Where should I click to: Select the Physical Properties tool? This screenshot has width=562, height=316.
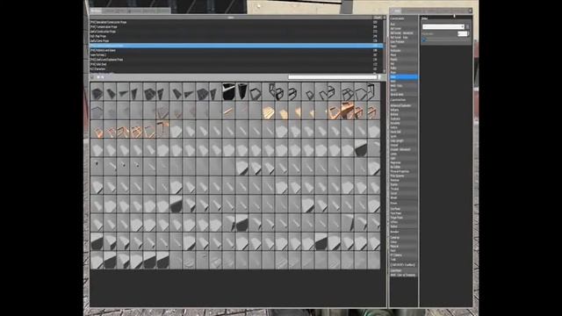point(404,171)
